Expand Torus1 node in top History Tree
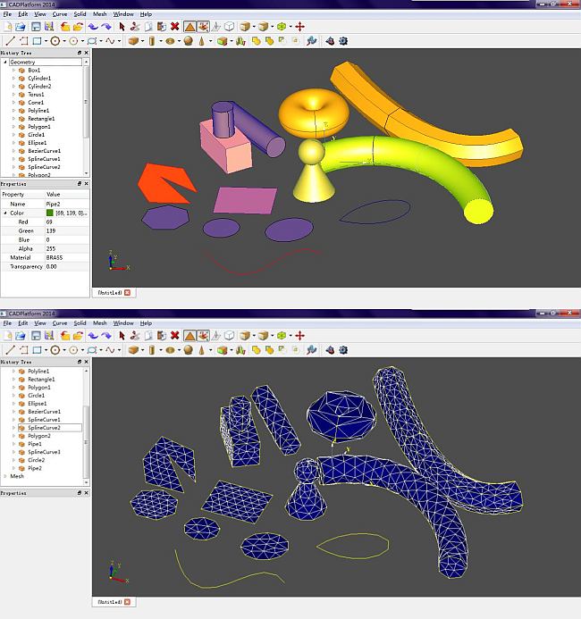 click(x=13, y=95)
